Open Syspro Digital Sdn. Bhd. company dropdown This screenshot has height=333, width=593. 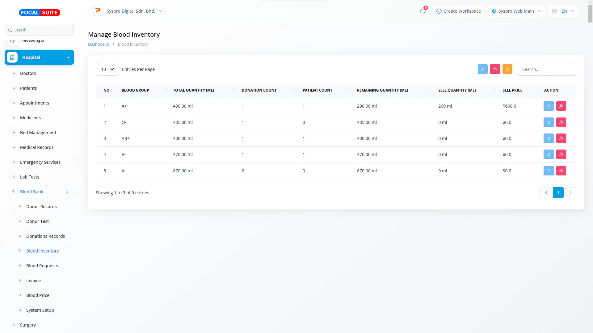coord(128,11)
